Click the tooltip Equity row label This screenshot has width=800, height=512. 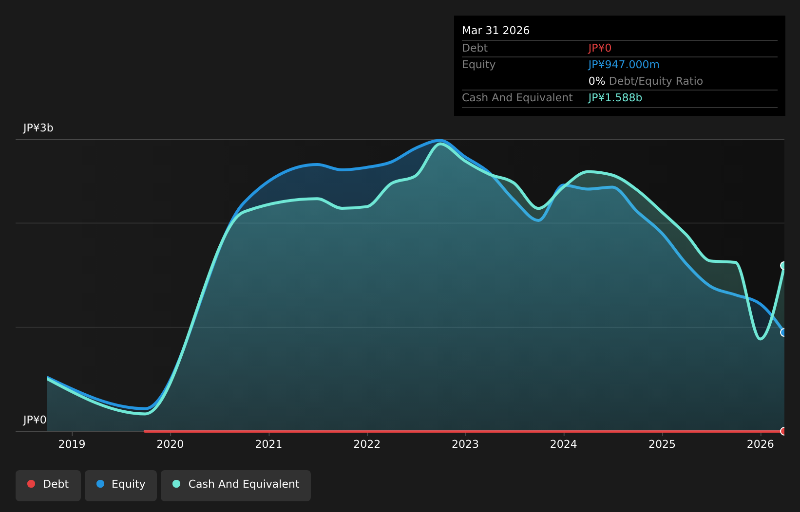pyautogui.click(x=478, y=65)
